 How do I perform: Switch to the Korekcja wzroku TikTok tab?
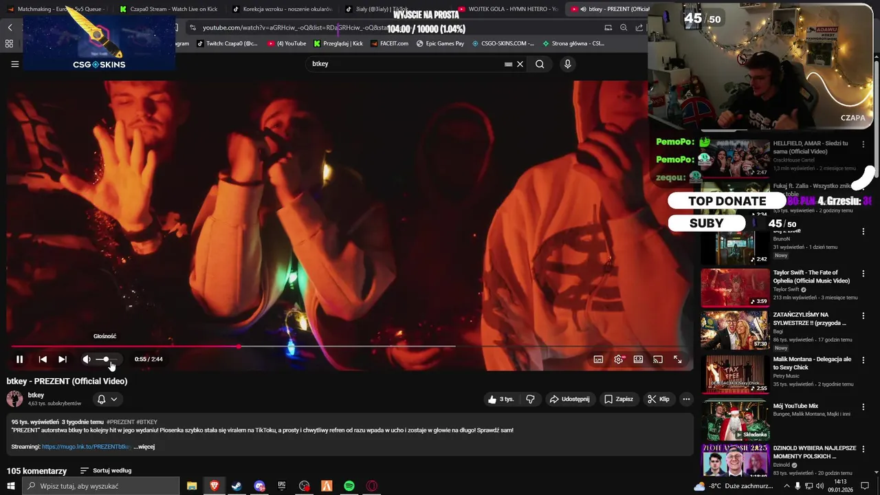282,9
